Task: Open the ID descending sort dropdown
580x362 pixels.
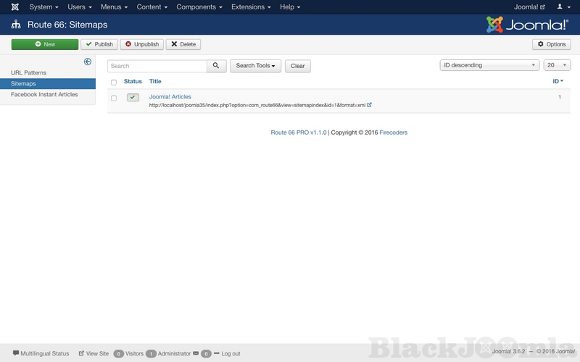Action: click(489, 65)
